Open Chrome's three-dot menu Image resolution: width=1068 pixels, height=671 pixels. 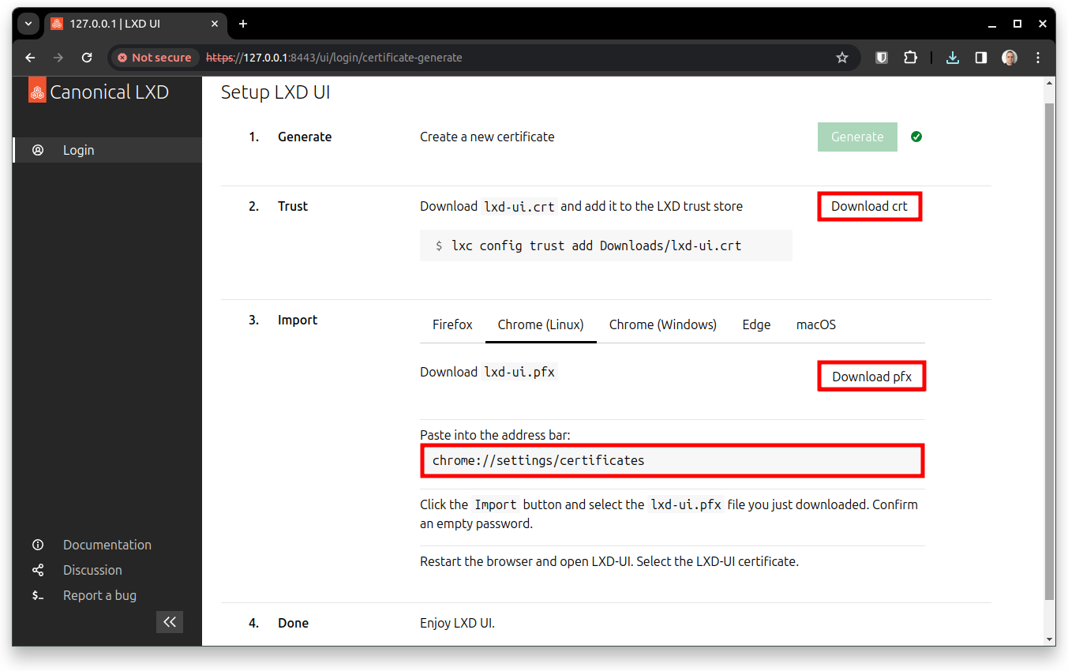tap(1038, 57)
